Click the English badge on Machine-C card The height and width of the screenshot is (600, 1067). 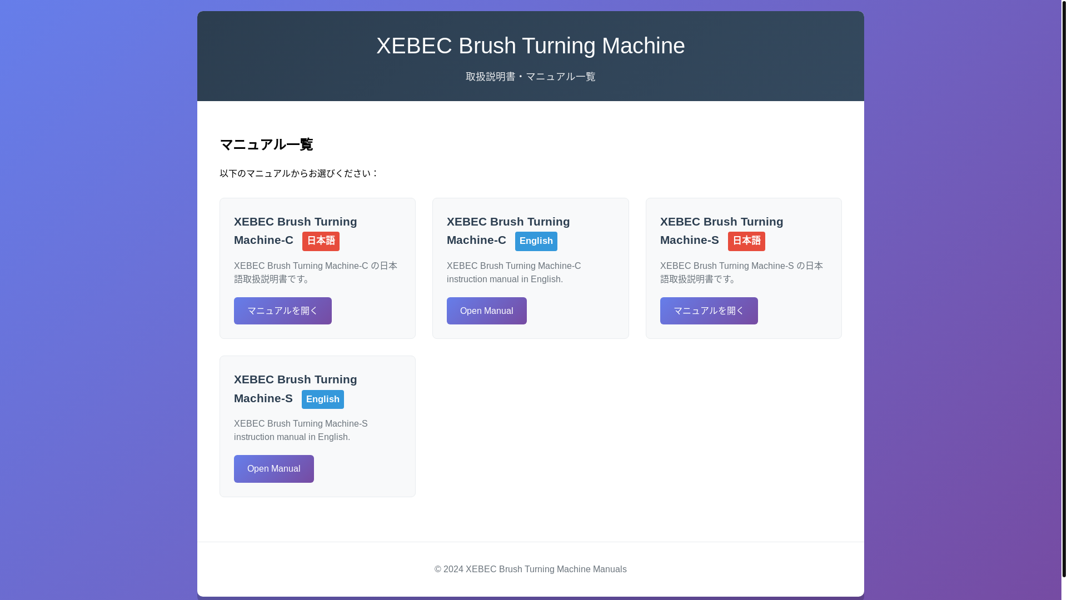point(536,241)
